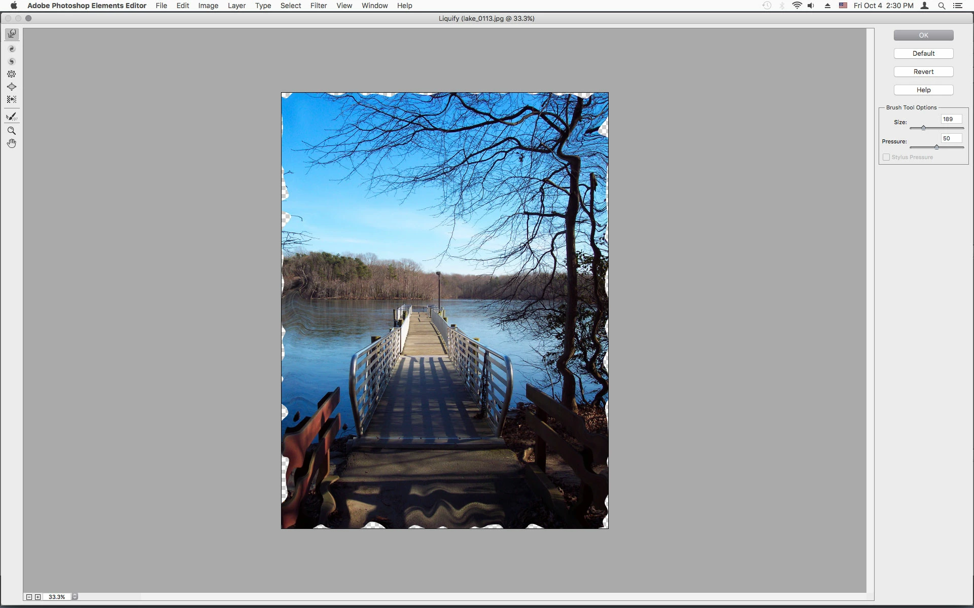Select the Reconstruct tool
The width and height of the screenshot is (974, 608).
tap(12, 117)
